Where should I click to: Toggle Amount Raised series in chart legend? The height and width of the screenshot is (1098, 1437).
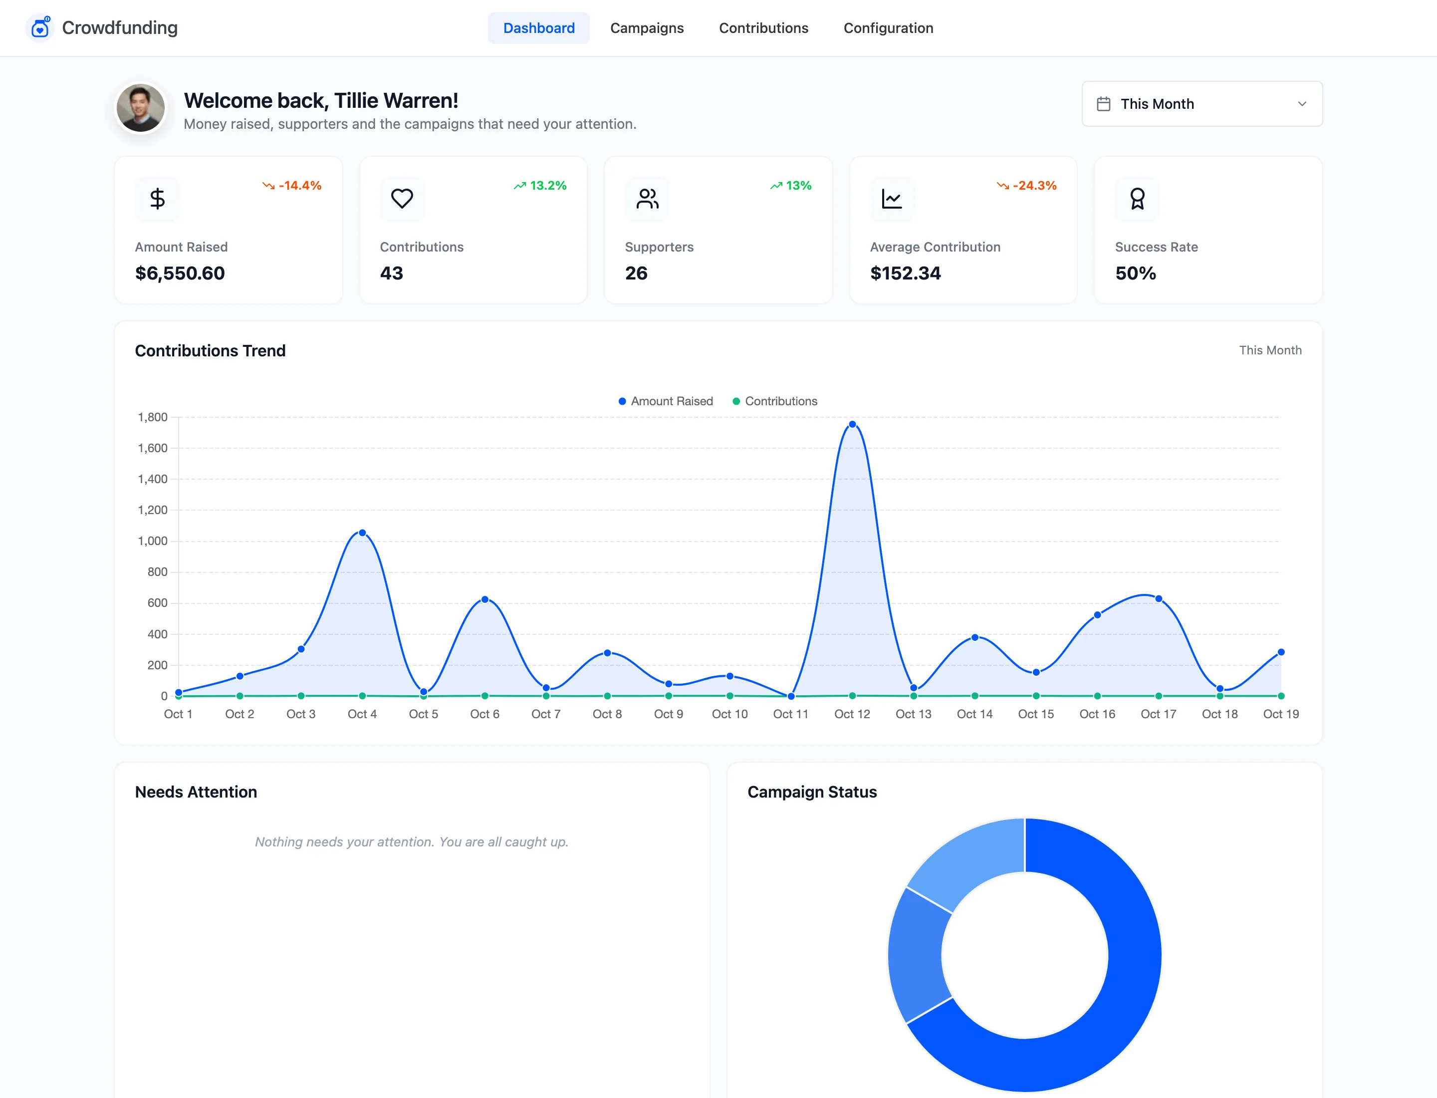pyautogui.click(x=665, y=401)
